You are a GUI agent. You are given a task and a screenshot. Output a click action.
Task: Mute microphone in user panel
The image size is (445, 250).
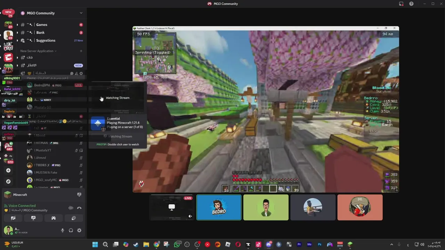[x=63, y=230]
